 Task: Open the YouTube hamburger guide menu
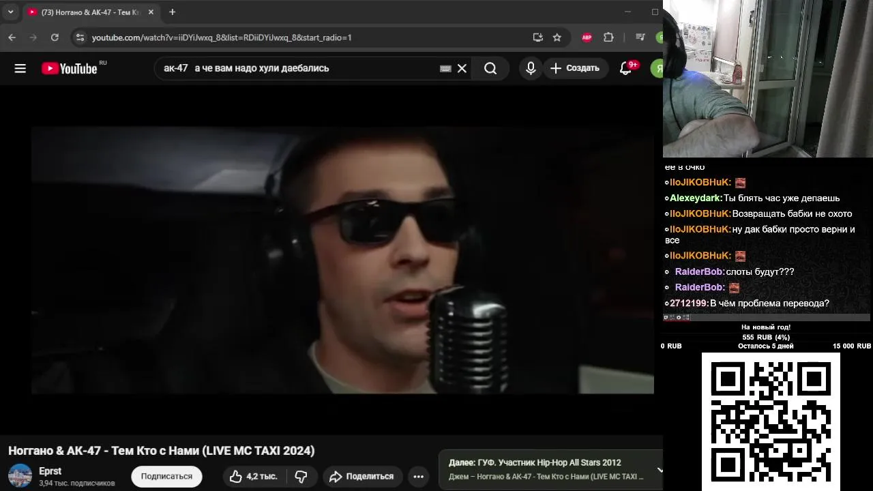pyautogui.click(x=20, y=68)
